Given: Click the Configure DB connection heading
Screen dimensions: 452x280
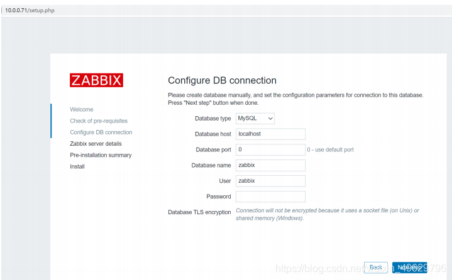Looking at the screenshot, I should coord(222,80).
